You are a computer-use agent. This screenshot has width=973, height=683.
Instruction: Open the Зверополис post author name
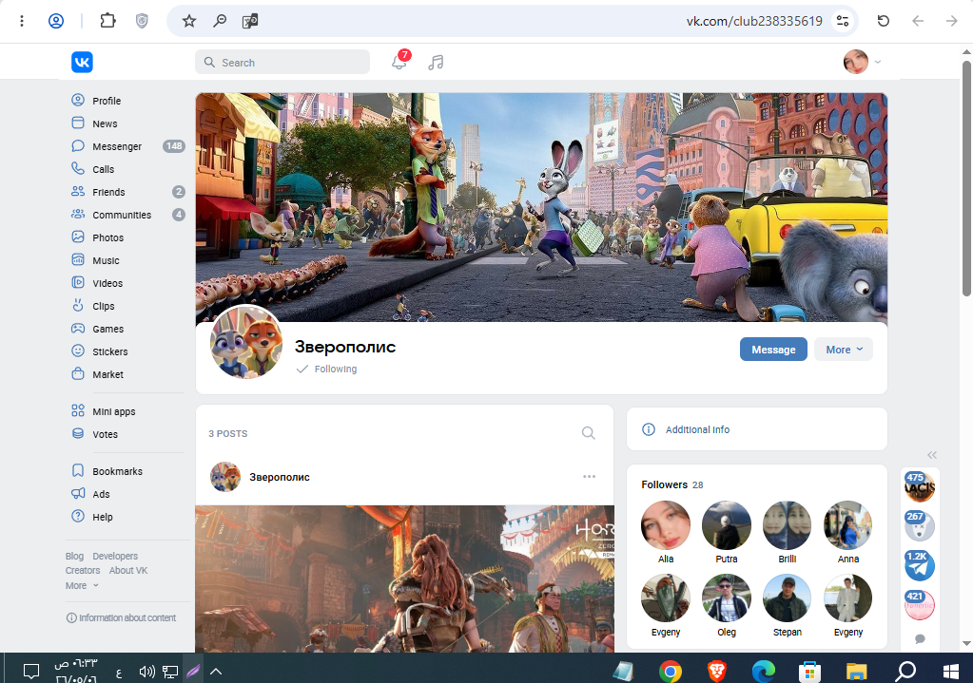tap(280, 477)
